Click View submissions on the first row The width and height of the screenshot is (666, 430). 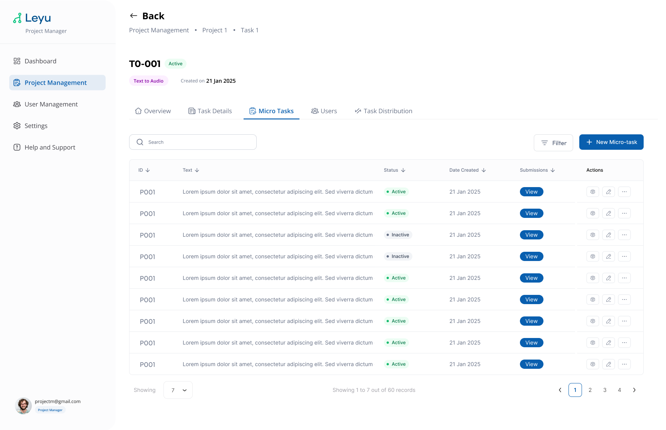(x=531, y=191)
